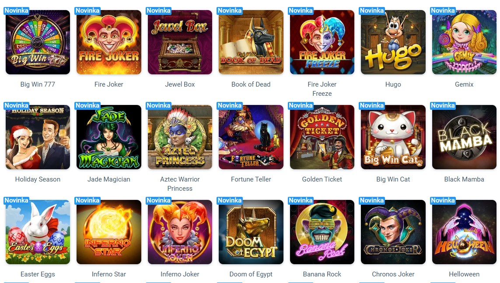This screenshot has width=500, height=283.
Task: Click the Banana Rock game image
Action: (x=322, y=232)
